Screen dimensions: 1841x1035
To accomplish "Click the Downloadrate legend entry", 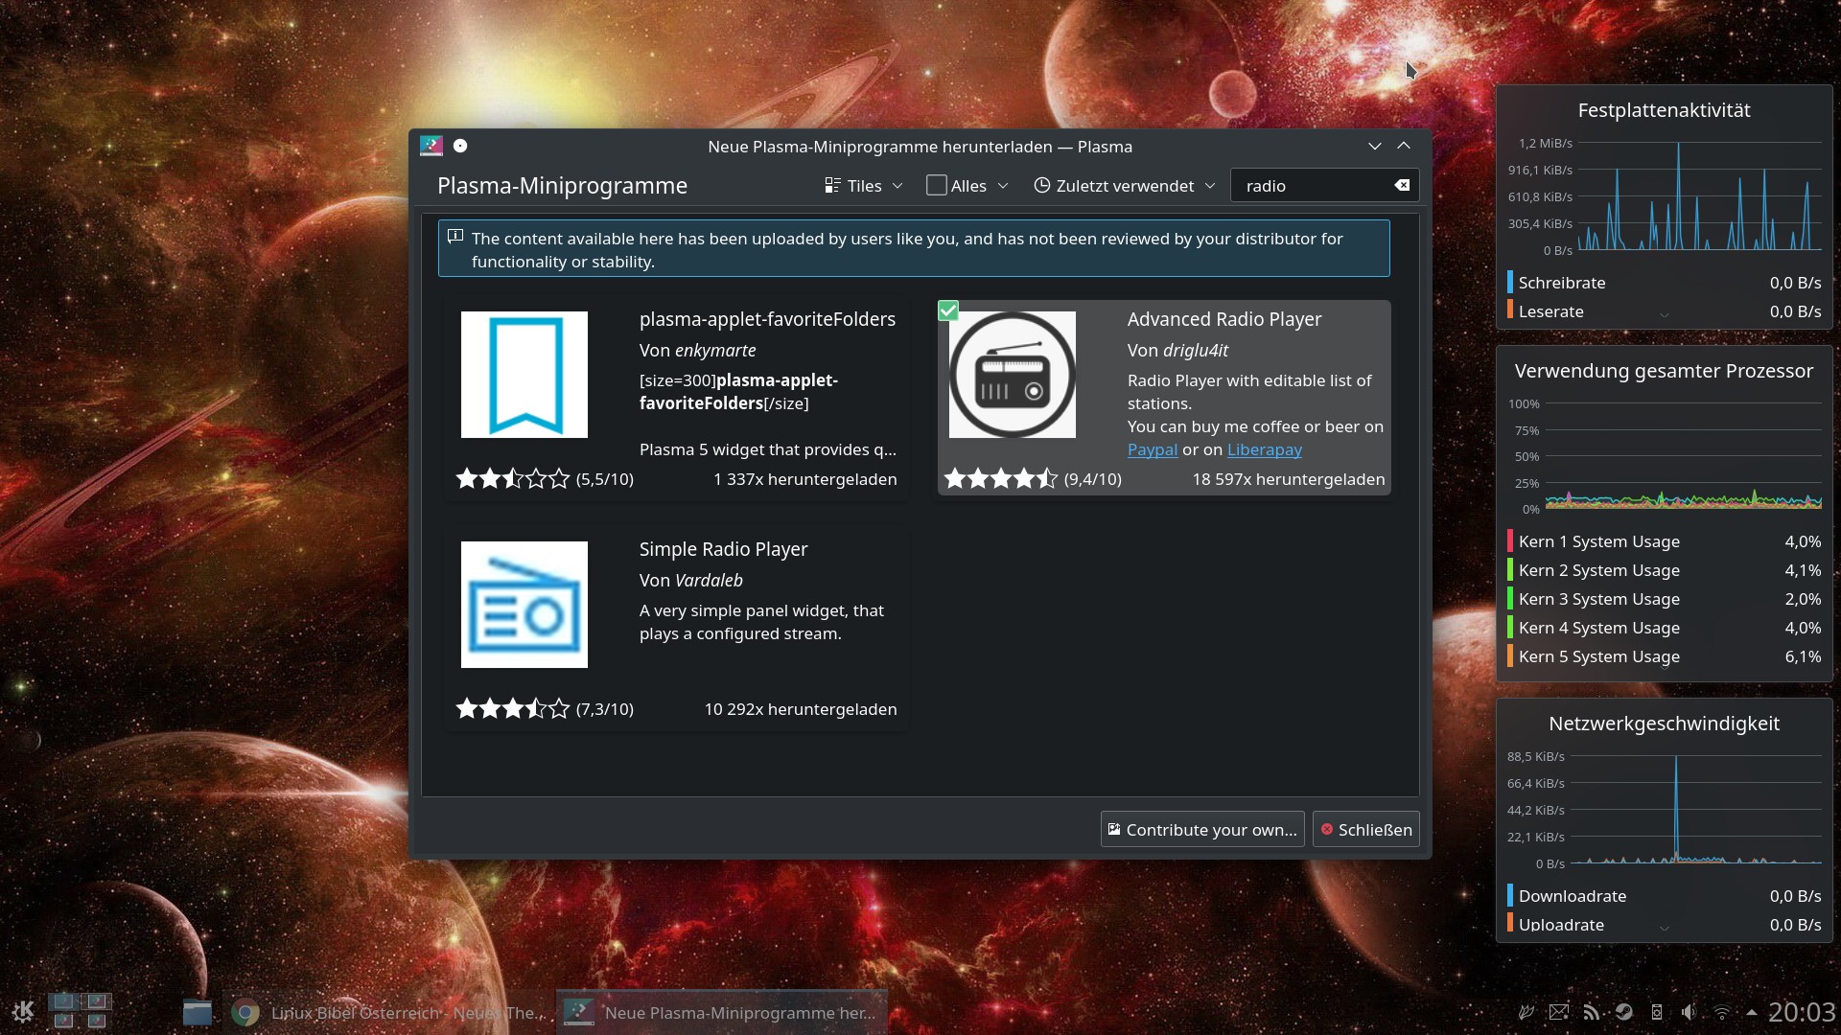I will click(x=1665, y=896).
